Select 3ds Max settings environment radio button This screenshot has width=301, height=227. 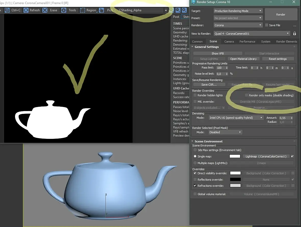click(x=195, y=150)
